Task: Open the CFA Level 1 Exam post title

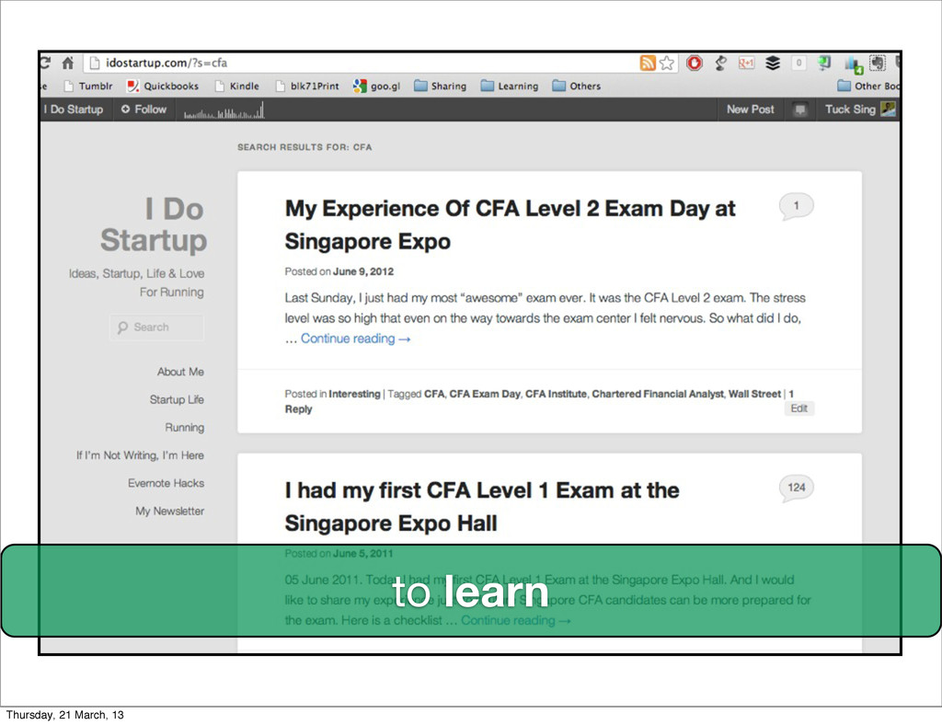Action: pos(482,507)
